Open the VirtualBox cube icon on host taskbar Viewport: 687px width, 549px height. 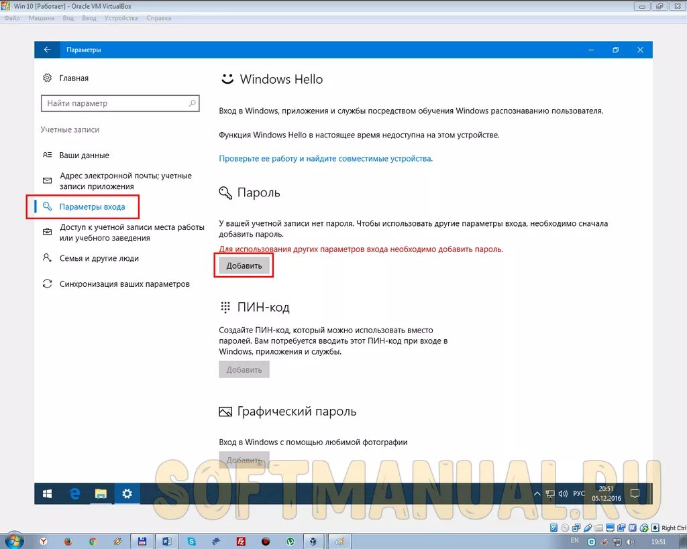[313, 542]
